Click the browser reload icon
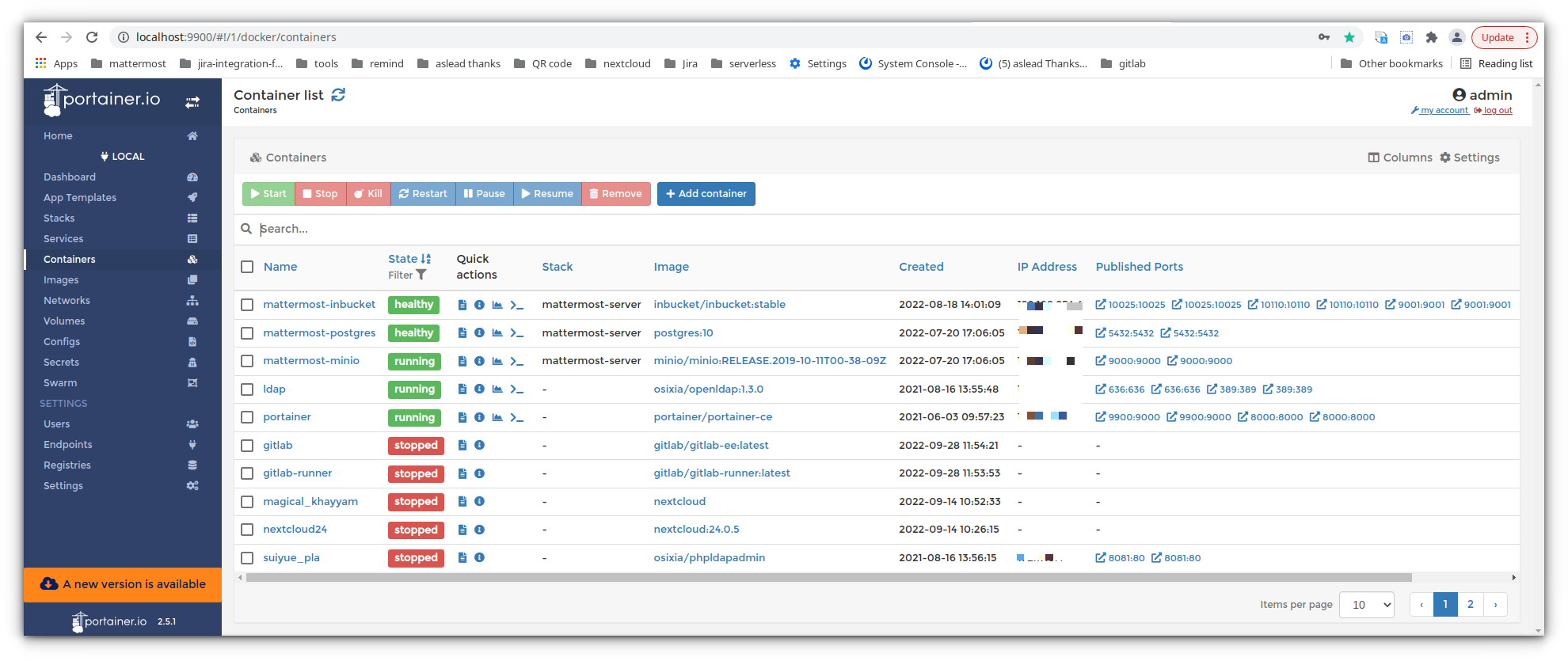This screenshot has height=661, width=1568. (x=92, y=37)
